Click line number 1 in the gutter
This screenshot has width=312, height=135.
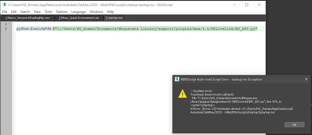(x=6, y=24)
